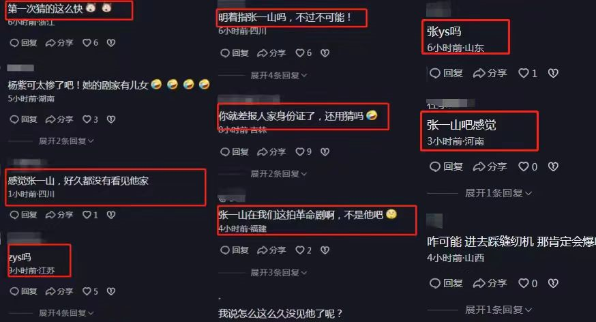This screenshot has width=596, height=322.
Task: Click the dislike icon under '感觉张一山' comment
Action: pyautogui.click(x=111, y=215)
